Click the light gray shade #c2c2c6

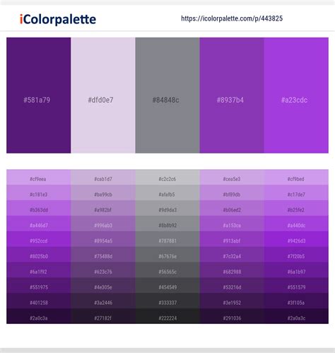[167, 178]
